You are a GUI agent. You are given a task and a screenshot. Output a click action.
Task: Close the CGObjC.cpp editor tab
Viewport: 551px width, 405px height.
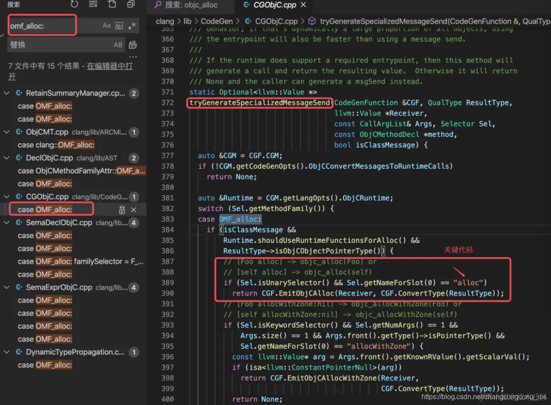pyautogui.click(x=303, y=5)
